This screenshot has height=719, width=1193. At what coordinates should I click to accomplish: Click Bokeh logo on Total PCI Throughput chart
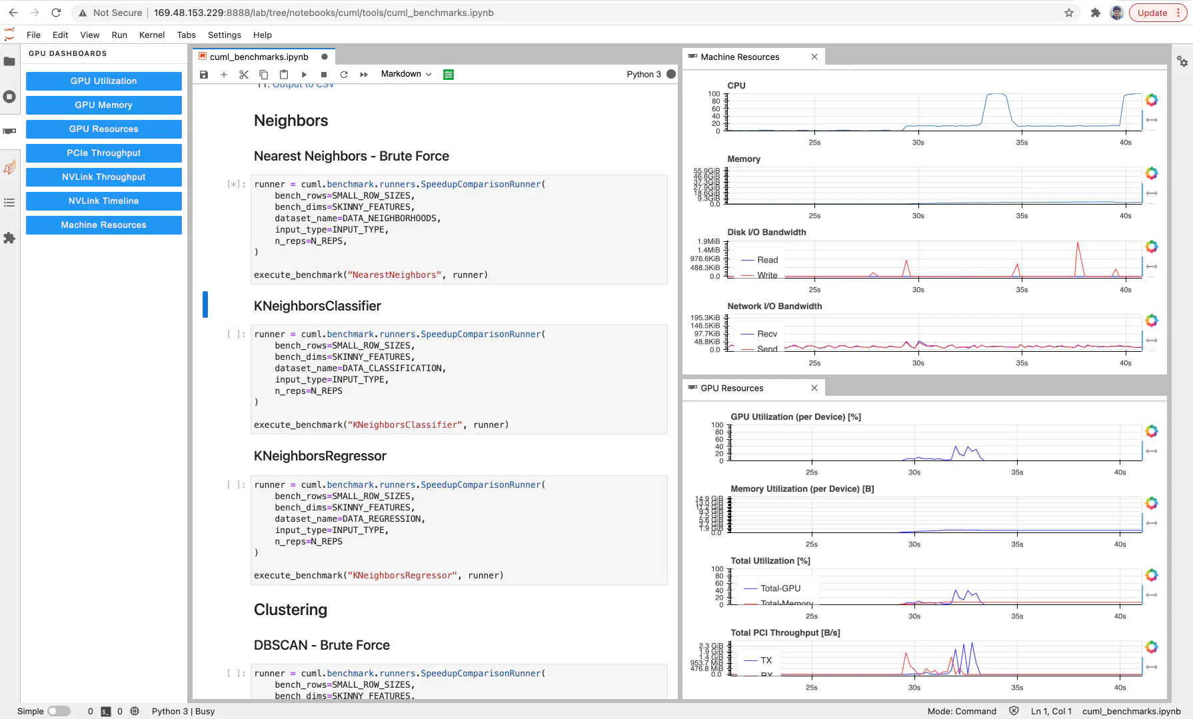pyautogui.click(x=1152, y=647)
